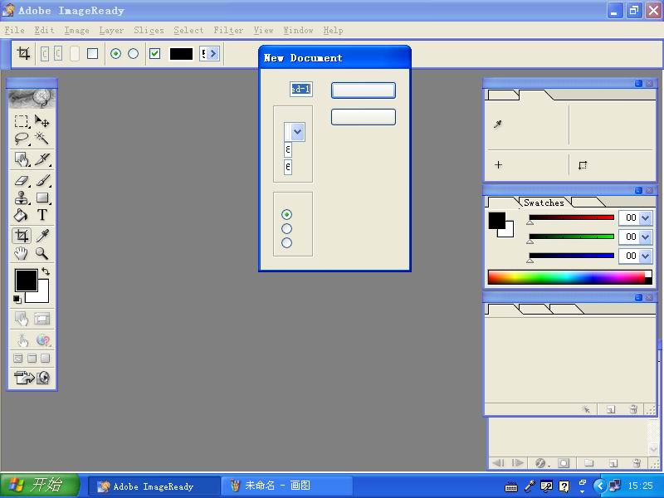The image size is (664, 498).
Task: Open the blue value dropdown arrow
Action: [645, 256]
